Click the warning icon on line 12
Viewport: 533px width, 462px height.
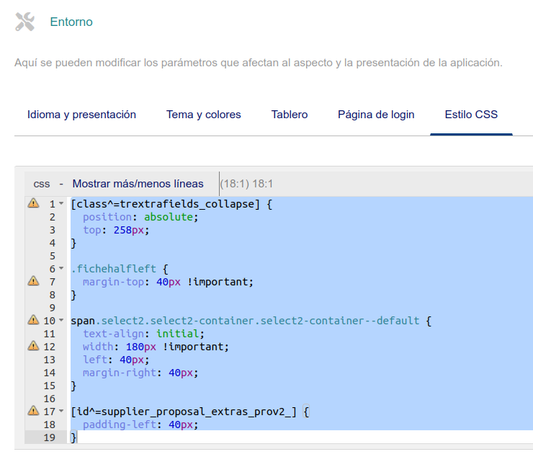coord(33,346)
